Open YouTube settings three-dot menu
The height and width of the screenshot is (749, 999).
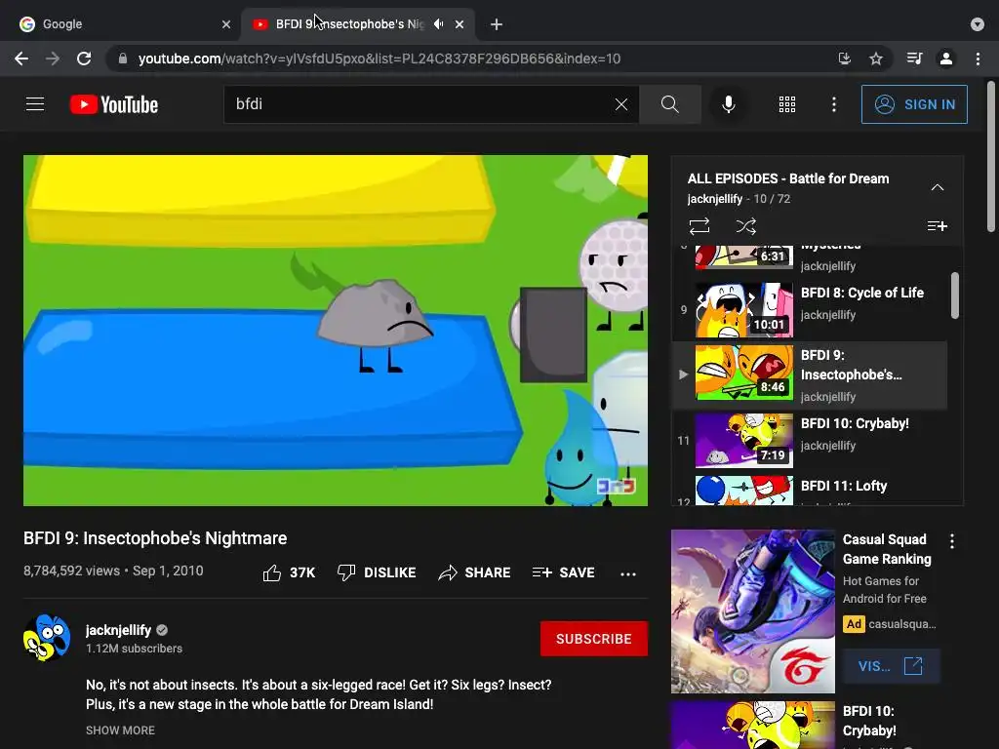[834, 104]
